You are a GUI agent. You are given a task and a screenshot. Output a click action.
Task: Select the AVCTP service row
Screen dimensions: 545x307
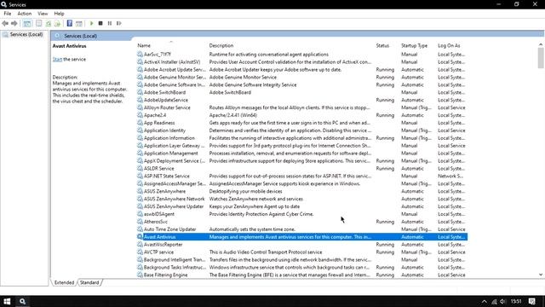click(302, 252)
